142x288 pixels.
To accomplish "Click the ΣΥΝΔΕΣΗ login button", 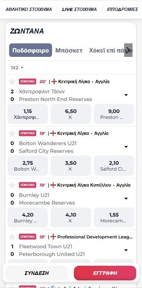I will (x=37, y=273).
